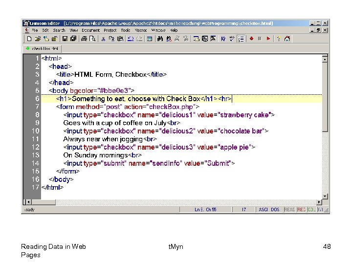
Task: Click the body bgcolor line of code
Action: point(91,91)
